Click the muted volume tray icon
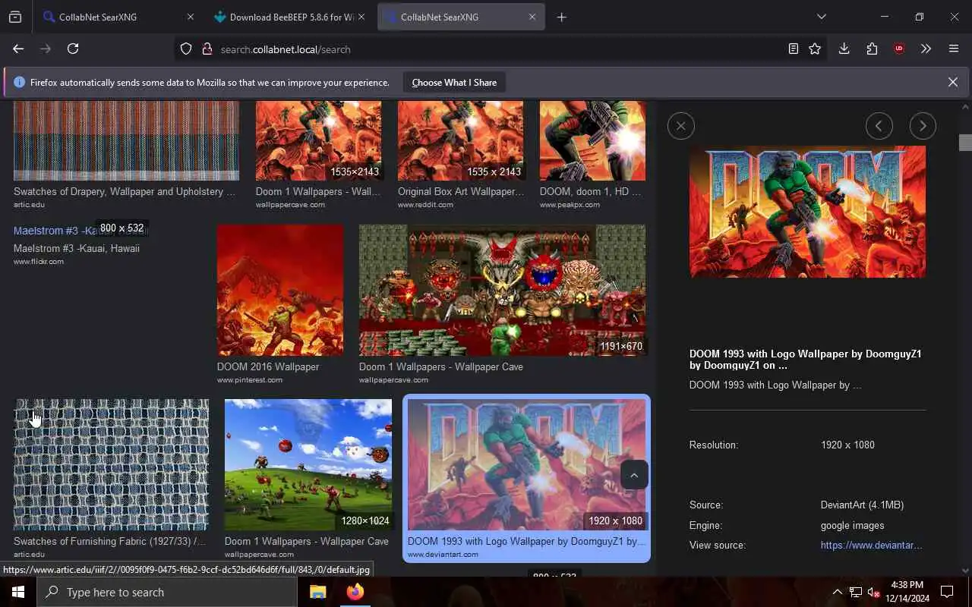This screenshot has height=607, width=972. pos(874,592)
